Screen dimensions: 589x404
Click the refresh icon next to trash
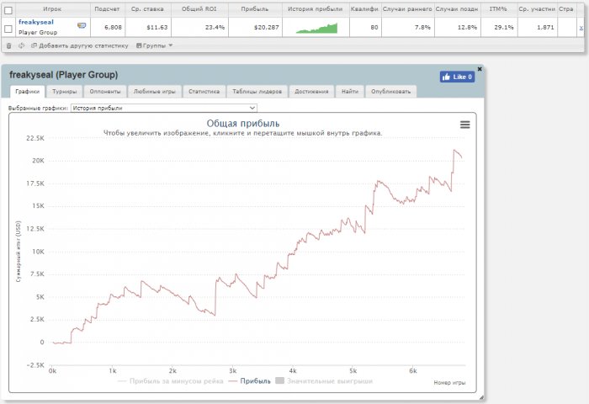21,45
